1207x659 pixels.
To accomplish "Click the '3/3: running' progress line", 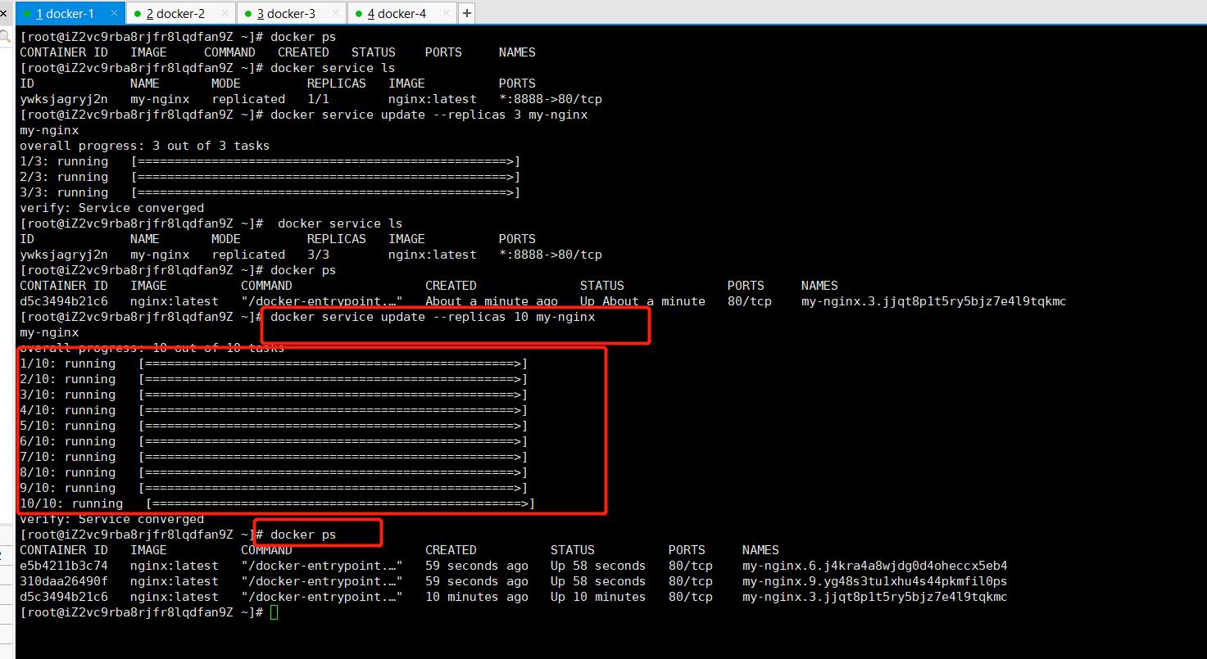I will tap(270, 192).
